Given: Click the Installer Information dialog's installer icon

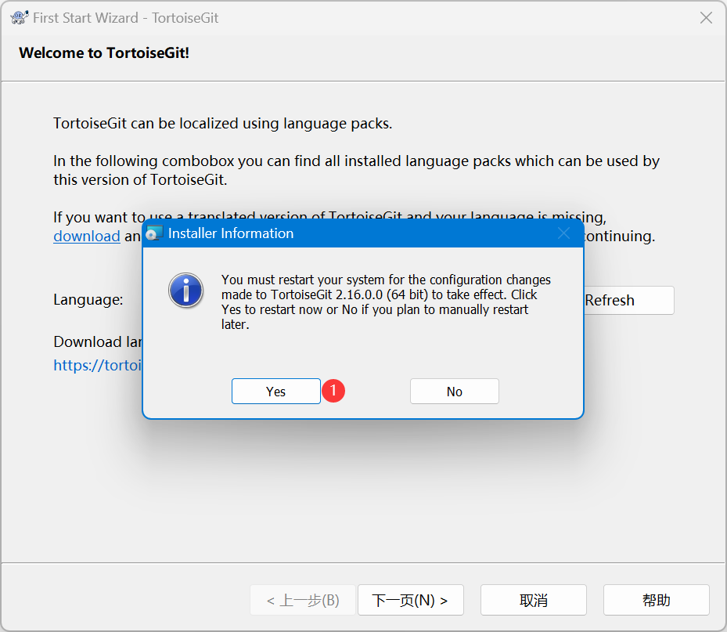Looking at the screenshot, I should [x=155, y=233].
